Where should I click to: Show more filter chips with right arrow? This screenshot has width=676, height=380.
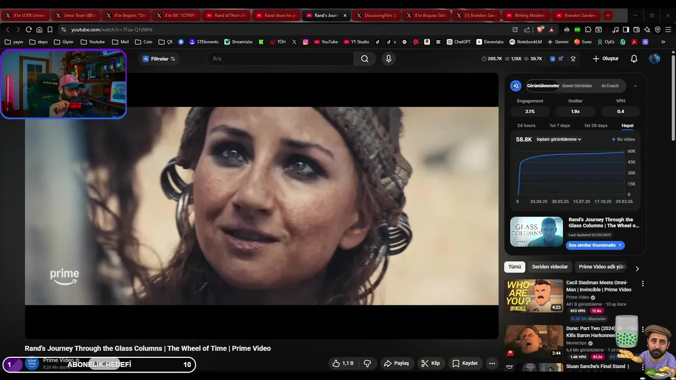click(637, 268)
